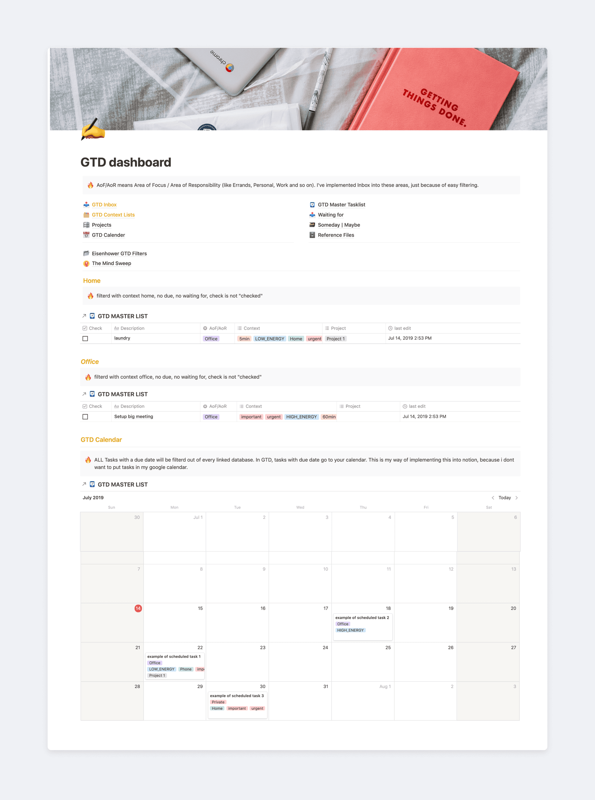
Task: Click the fire icon in Home filter callout
Action: click(90, 296)
